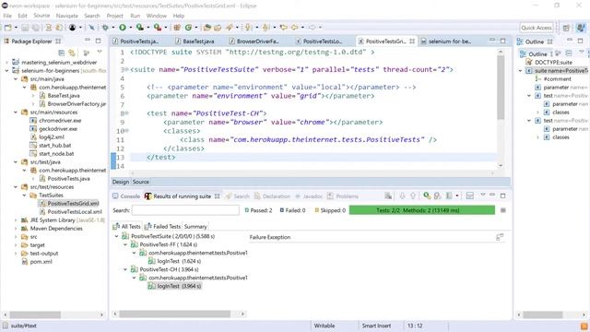The width and height of the screenshot is (590, 332).
Task: Open the results view menu triangle
Action: pyautogui.click(x=483, y=195)
